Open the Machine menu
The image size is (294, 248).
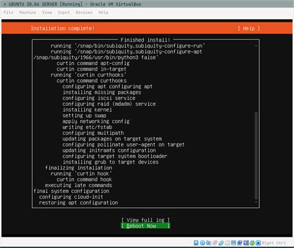coord(28,12)
